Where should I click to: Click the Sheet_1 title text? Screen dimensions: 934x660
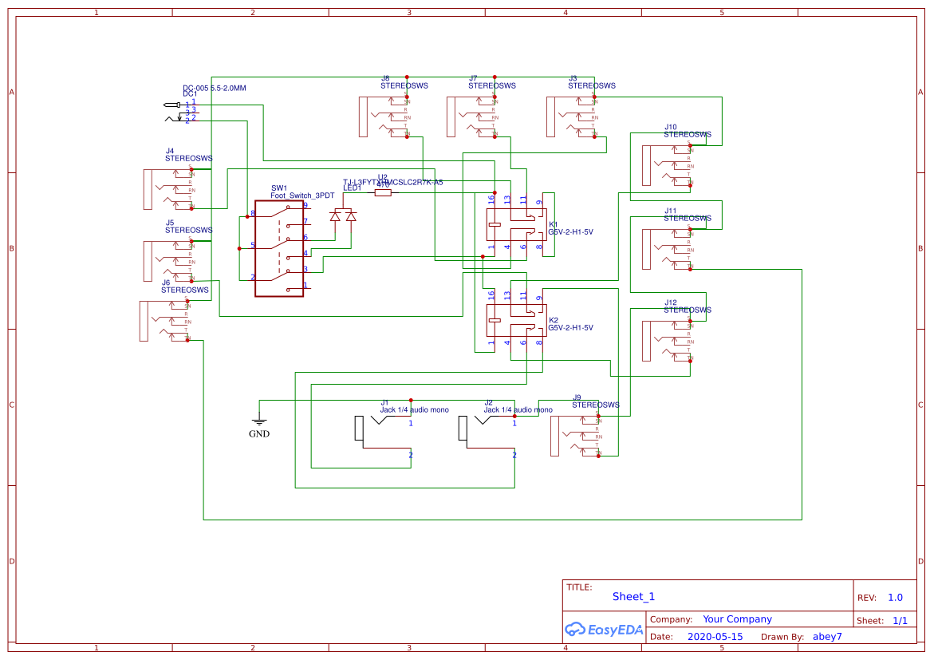pyautogui.click(x=633, y=596)
